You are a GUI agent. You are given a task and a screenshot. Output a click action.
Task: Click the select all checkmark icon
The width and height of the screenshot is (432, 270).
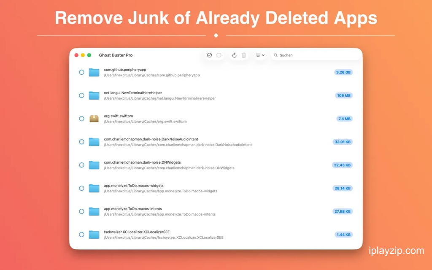click(x=209, y=55)
